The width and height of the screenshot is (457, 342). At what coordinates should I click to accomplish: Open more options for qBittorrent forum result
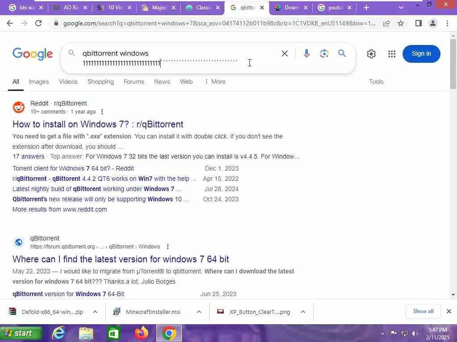[168, 247]
